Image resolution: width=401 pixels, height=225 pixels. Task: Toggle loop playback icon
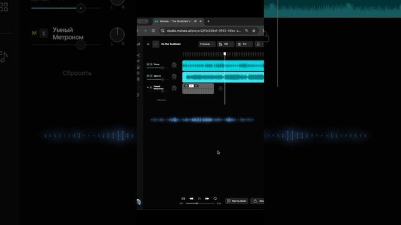(x=216, y=199)
